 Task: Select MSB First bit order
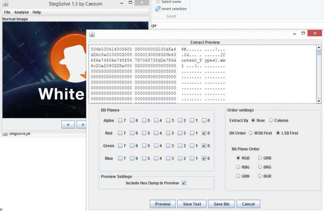(x=251, y=133)
